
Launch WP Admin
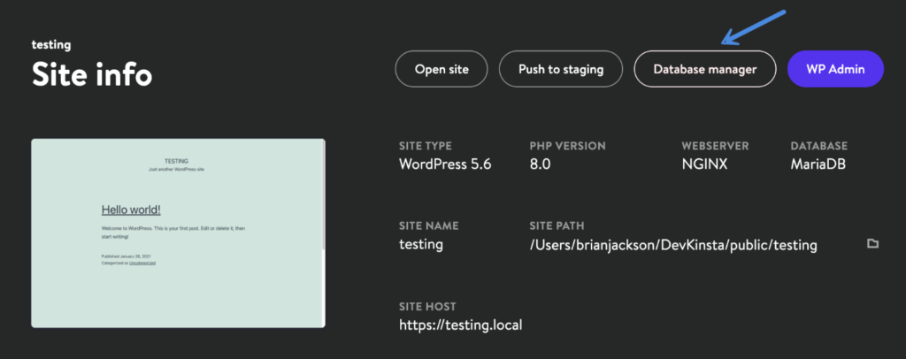click(x=835, y=69)
